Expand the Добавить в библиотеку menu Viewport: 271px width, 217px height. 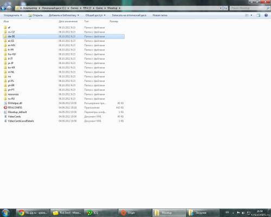64,15
